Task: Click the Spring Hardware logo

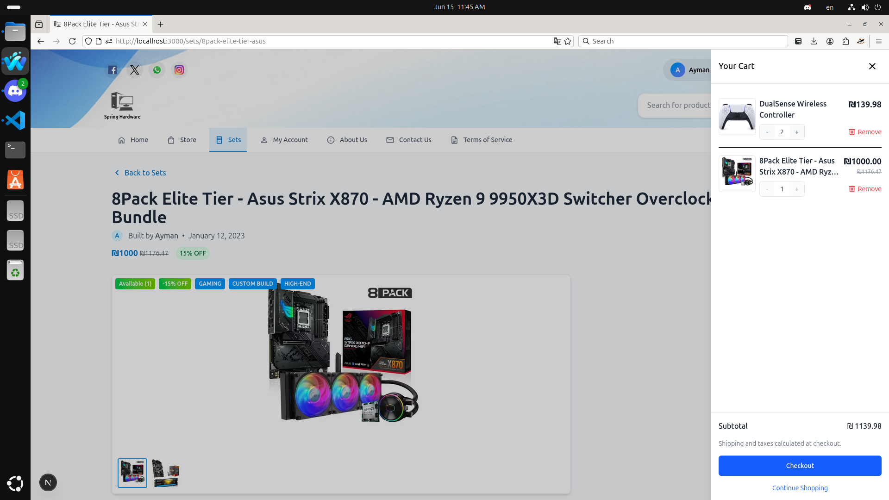Action: pos(122,106)
